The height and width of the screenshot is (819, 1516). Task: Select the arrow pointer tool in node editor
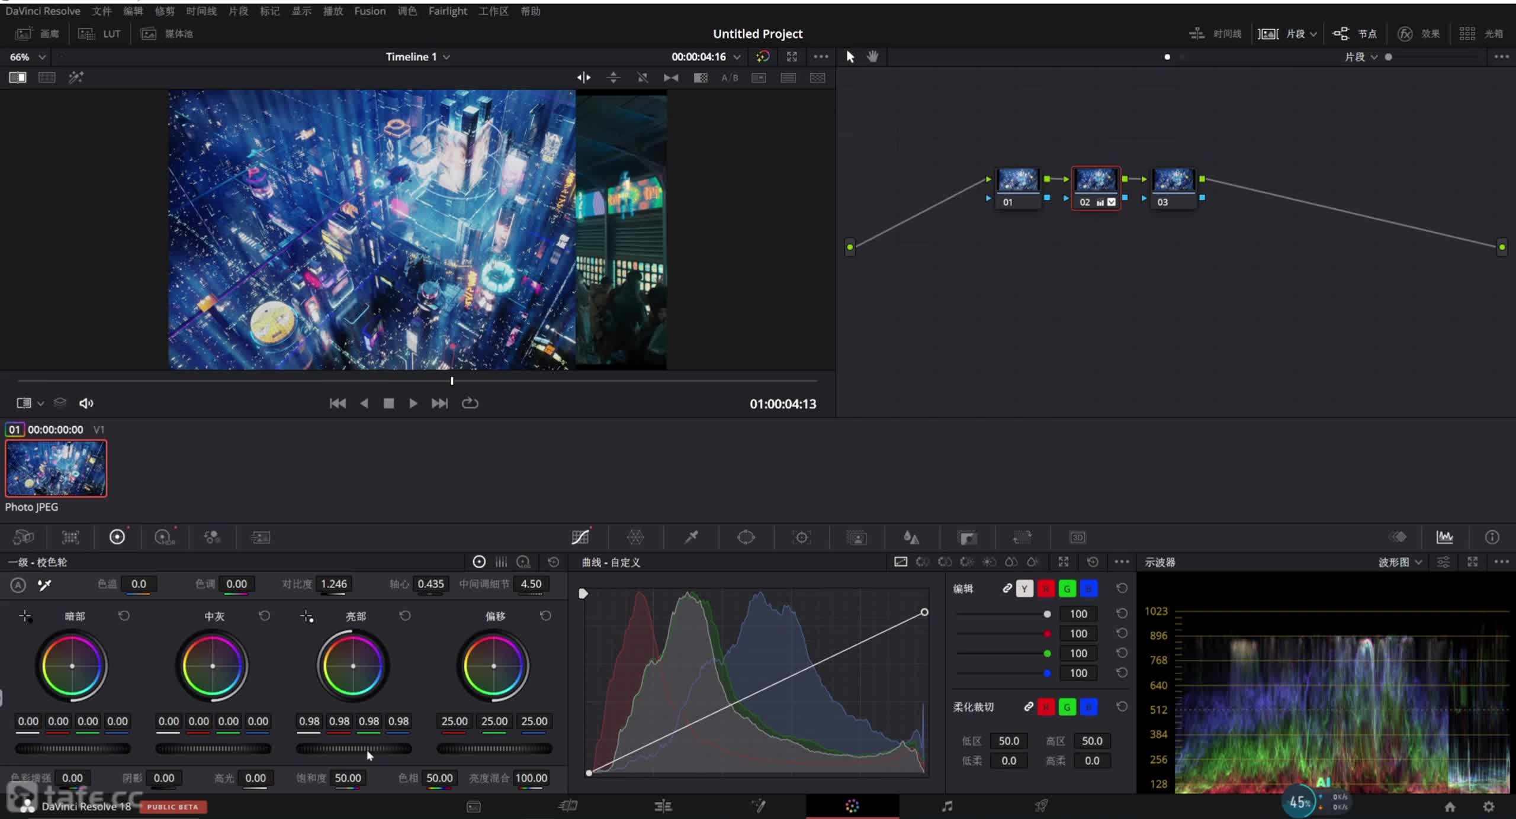[850, 56]
